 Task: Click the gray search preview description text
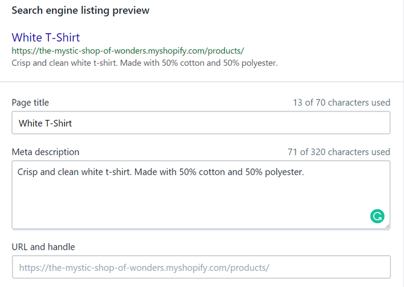[x=145, y=63]
